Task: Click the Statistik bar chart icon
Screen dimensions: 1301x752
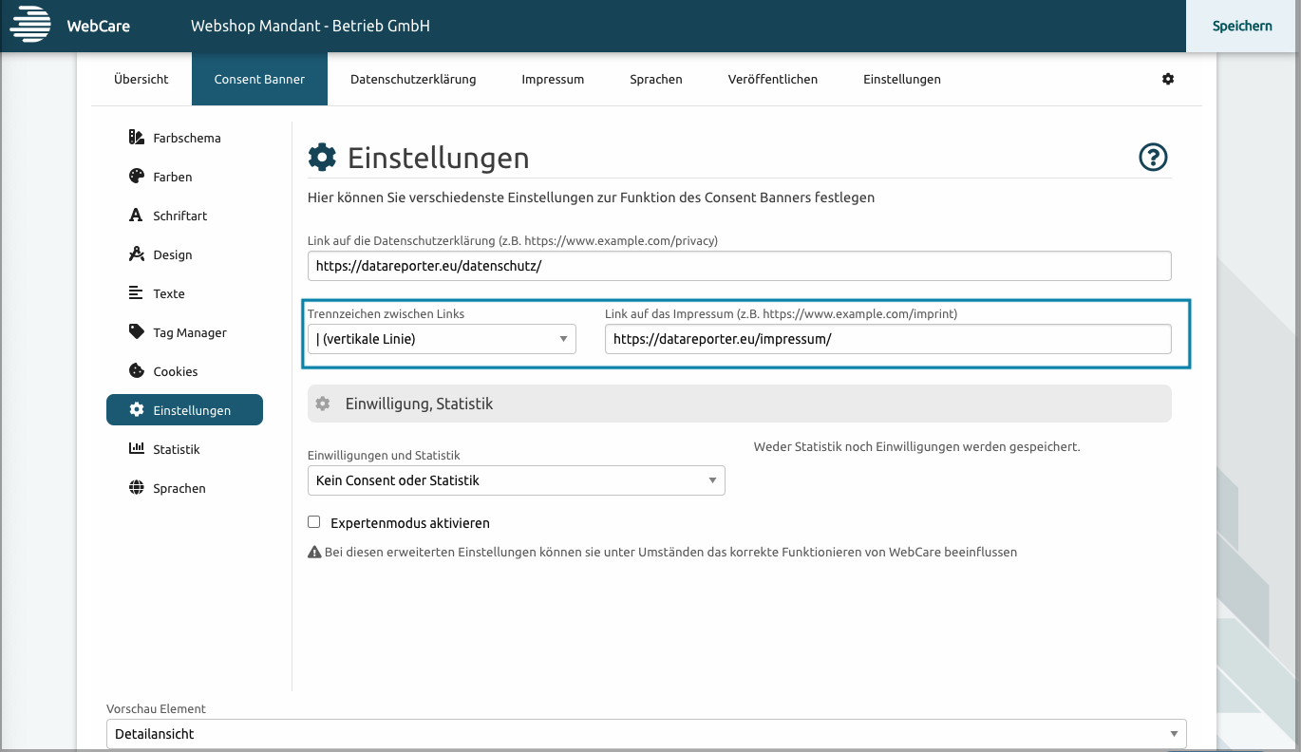Action: [136, 449]
